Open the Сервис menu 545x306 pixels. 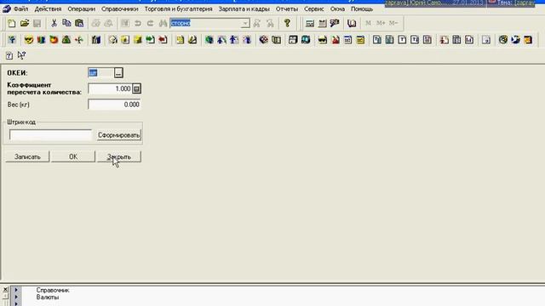(x=314, y=9)
